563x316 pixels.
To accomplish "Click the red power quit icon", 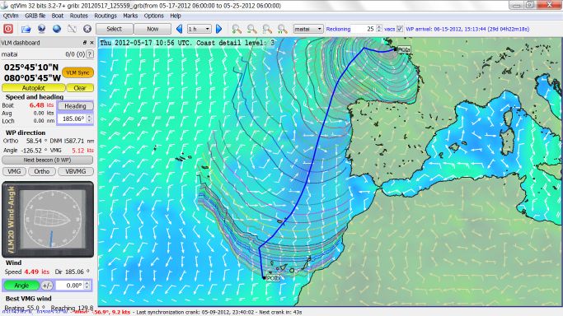I will coord(8,29).
